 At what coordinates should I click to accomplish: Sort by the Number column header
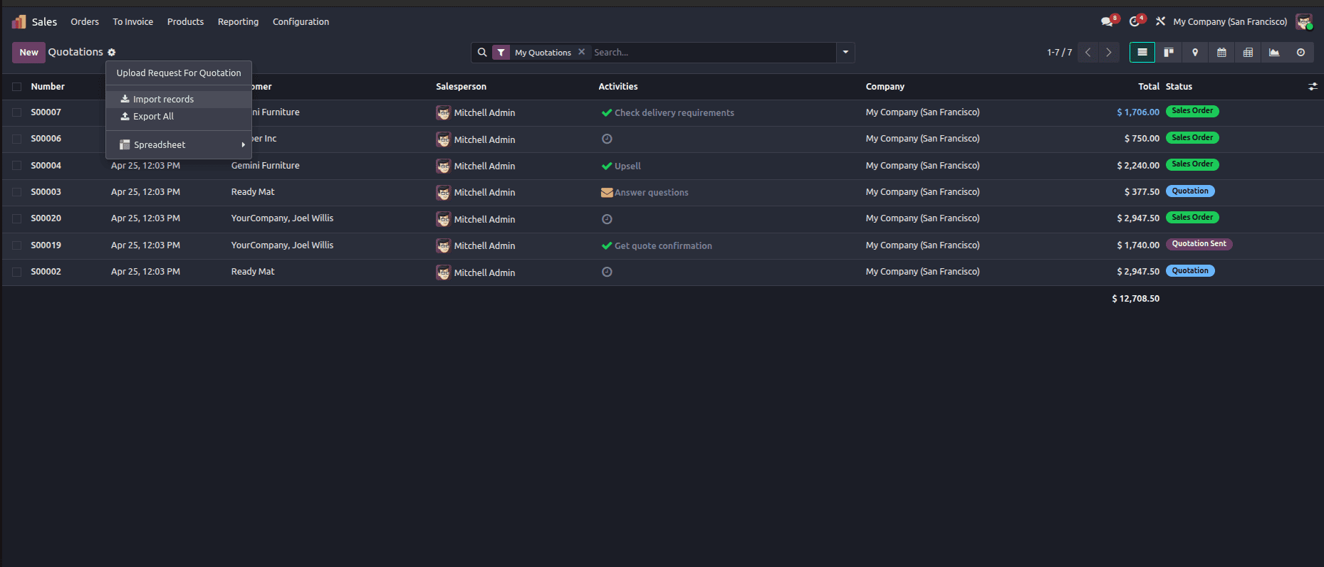point(48,87)
